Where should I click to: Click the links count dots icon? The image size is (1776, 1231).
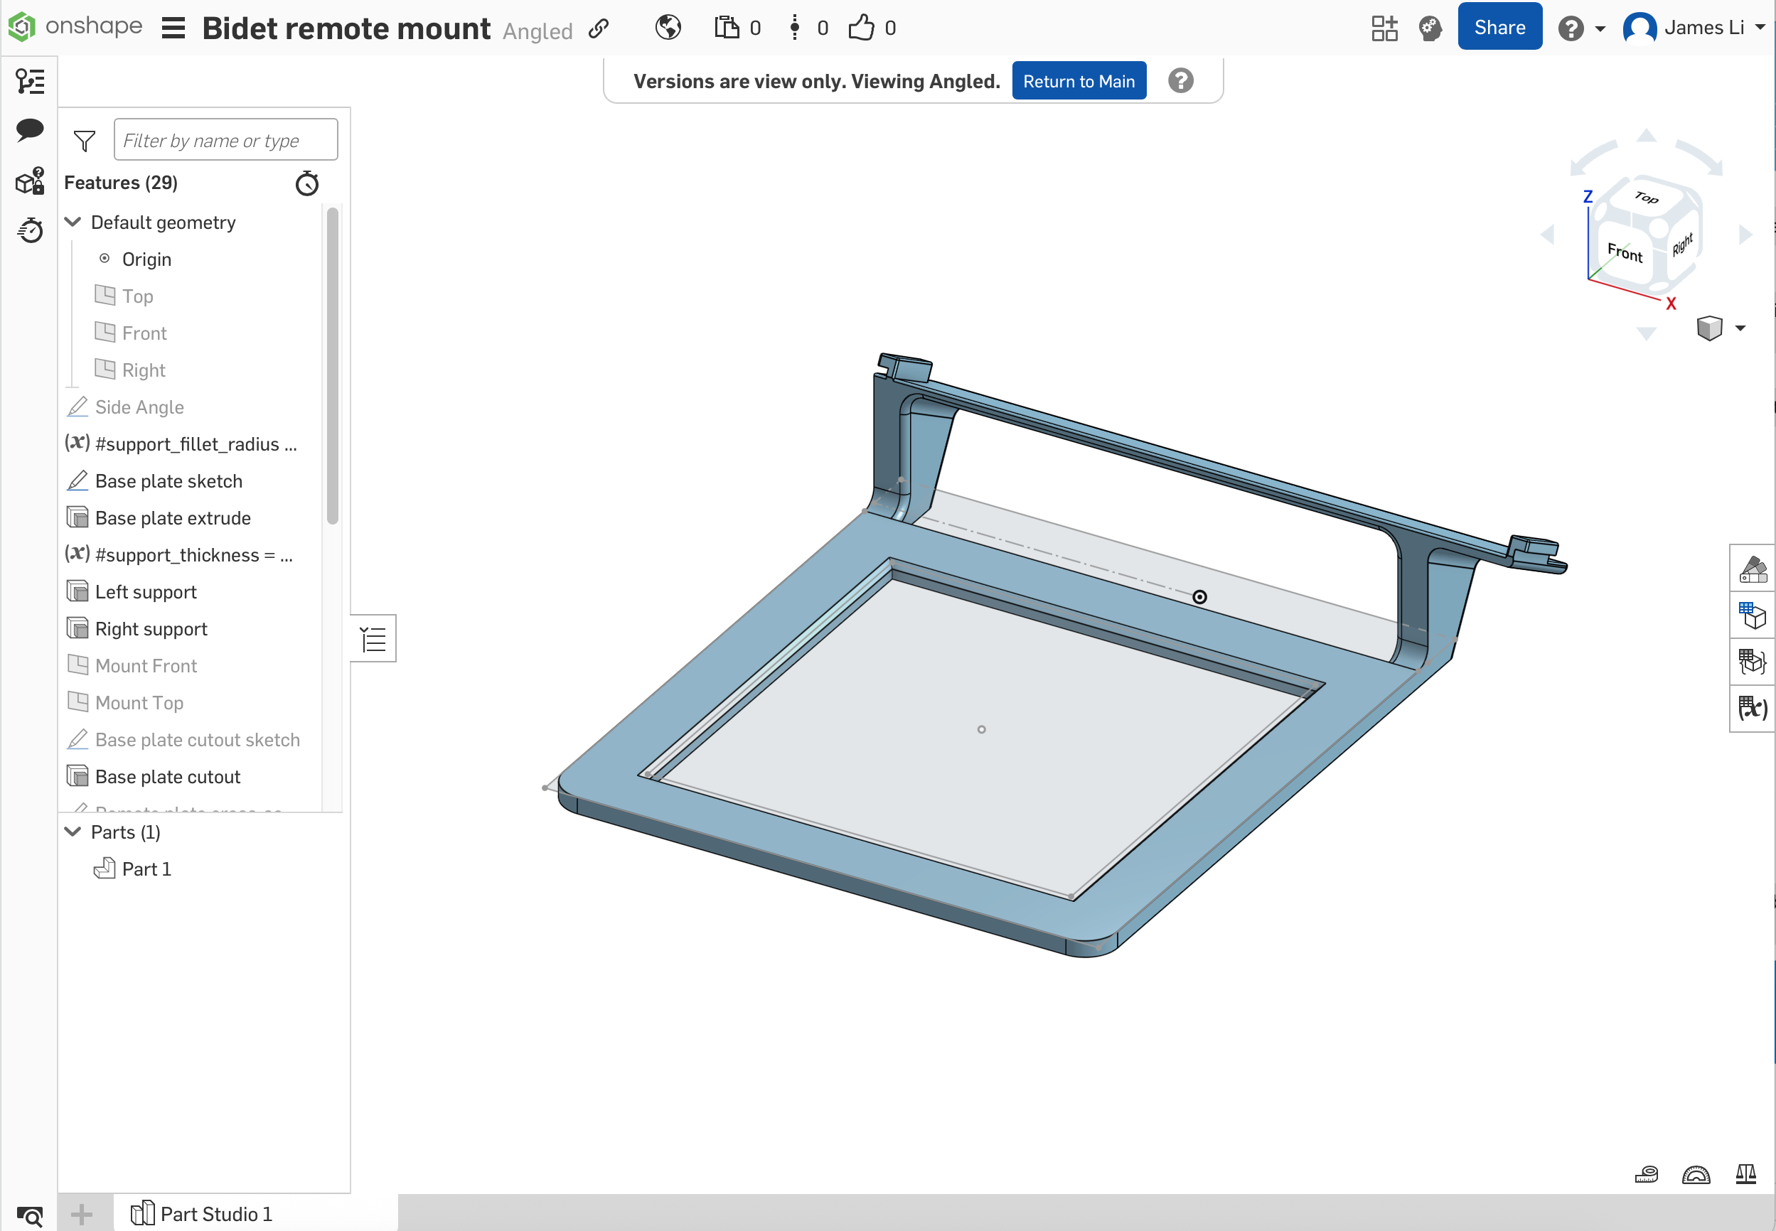pyautogui.click(x=795, y=28)
